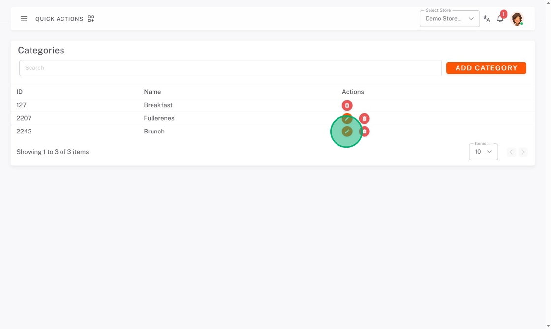Open the hamburger navigation menu
Viewport: 551px width, 329px height.
pos(24,19)
